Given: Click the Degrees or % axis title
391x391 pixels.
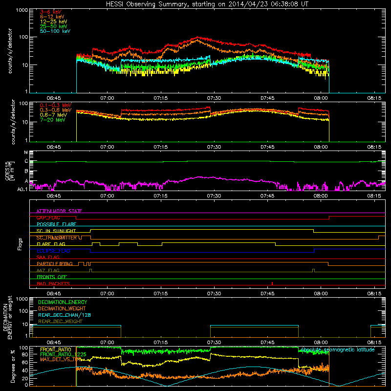Looking at the screenshot, I should 13,366.
